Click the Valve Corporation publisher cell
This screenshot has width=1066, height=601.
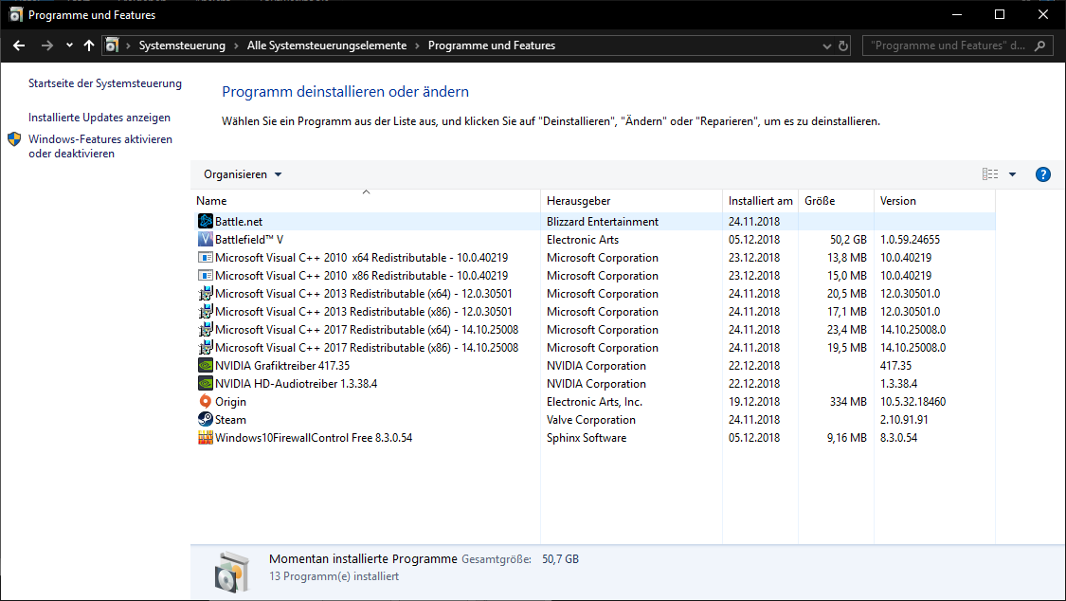click(x=590, y=420)
